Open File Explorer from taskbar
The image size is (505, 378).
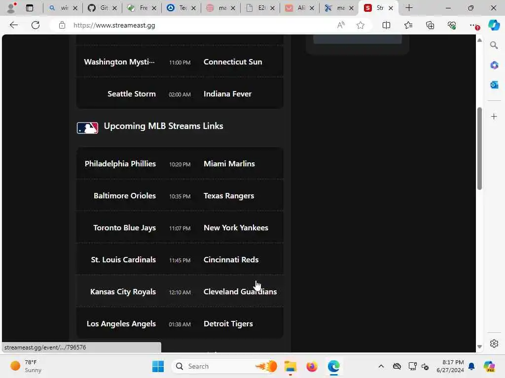point(290,366)
